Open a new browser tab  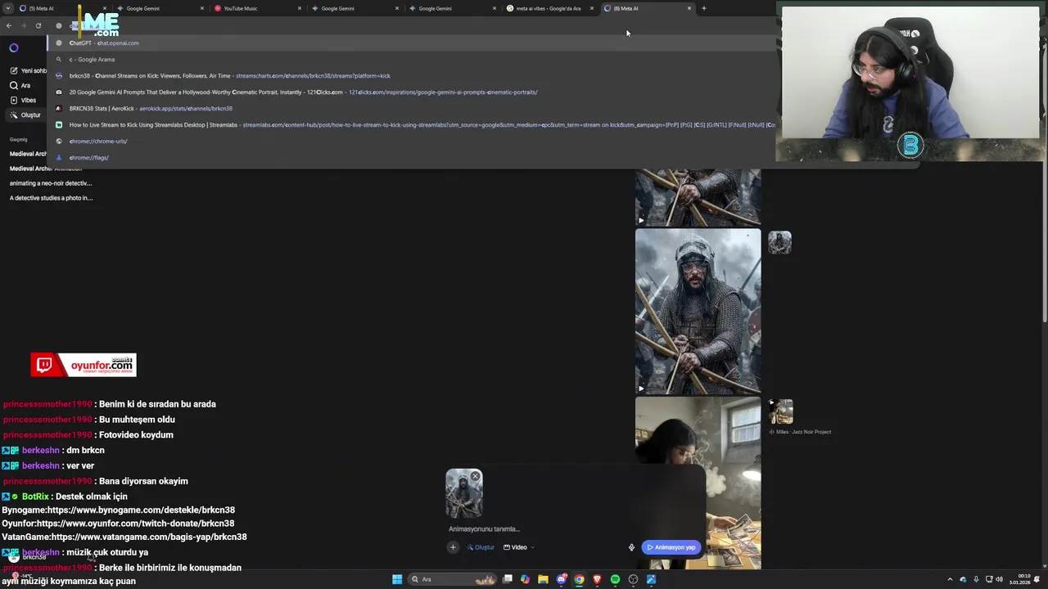[703, 8]
